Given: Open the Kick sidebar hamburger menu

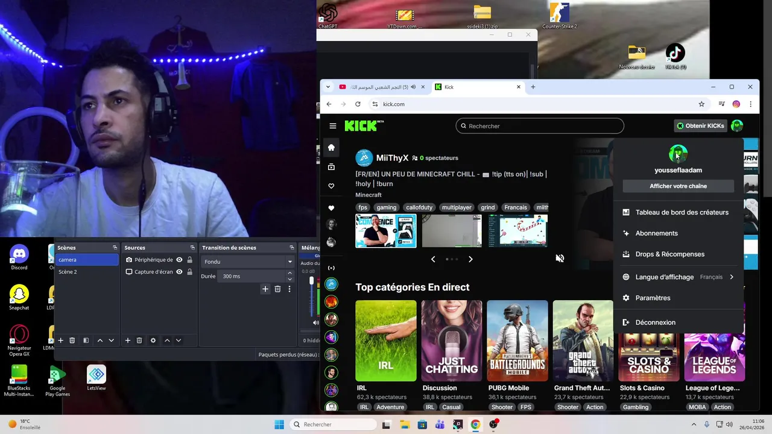Looking at the screenshot, I should click(332, 126).
